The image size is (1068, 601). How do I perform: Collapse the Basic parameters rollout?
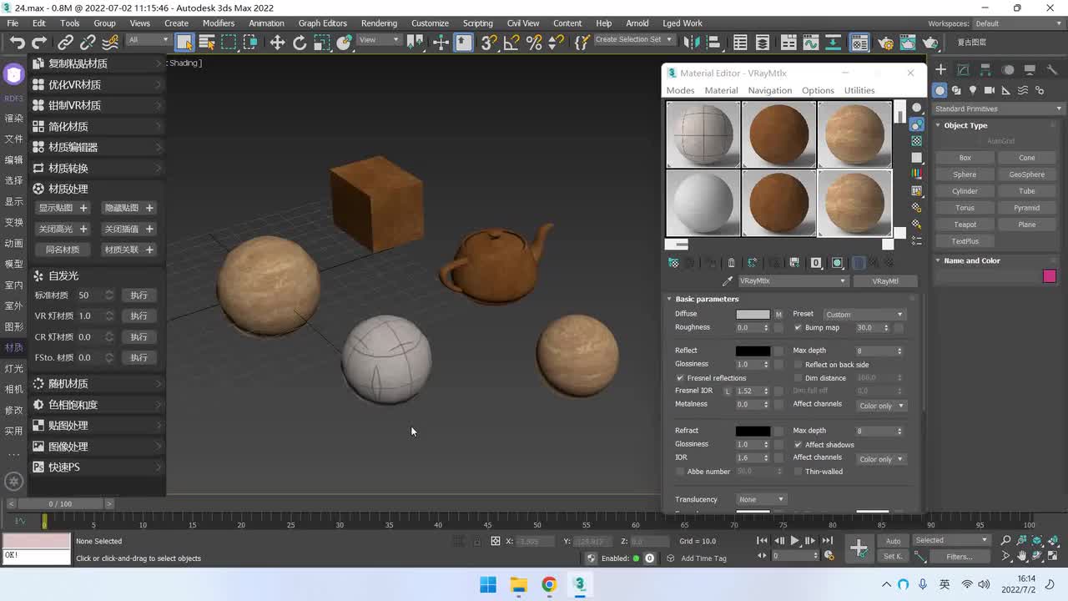[x=706, y=299]
